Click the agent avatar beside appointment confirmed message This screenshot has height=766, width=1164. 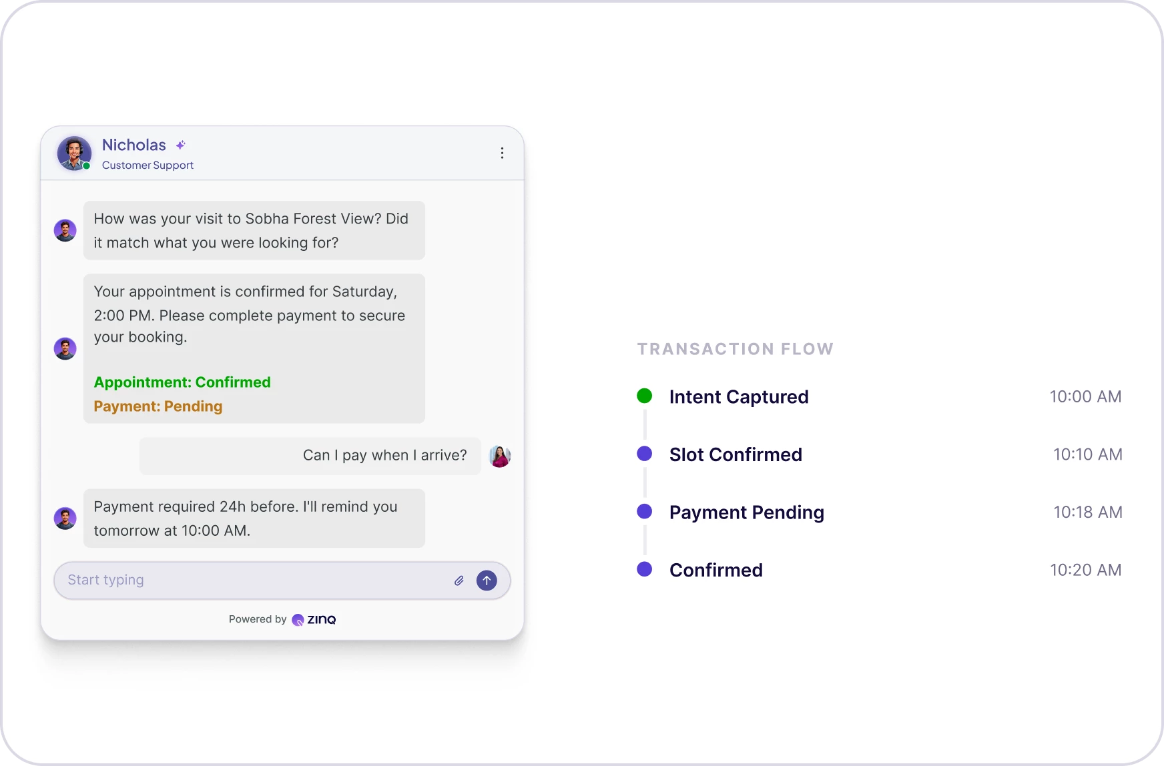(65, 348)
